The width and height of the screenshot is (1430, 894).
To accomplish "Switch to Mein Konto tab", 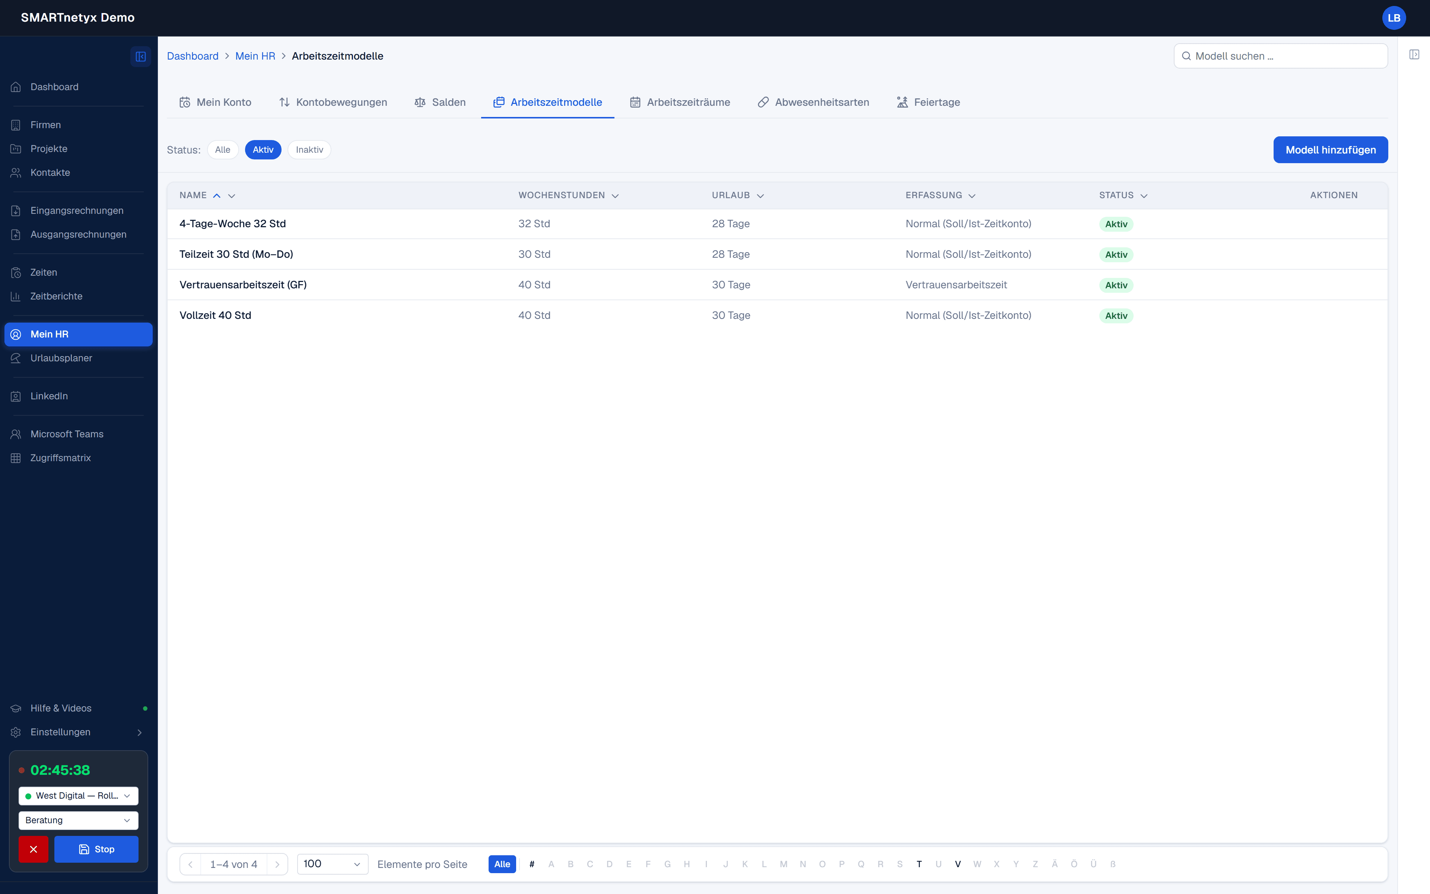I will [x=215, y=102].
